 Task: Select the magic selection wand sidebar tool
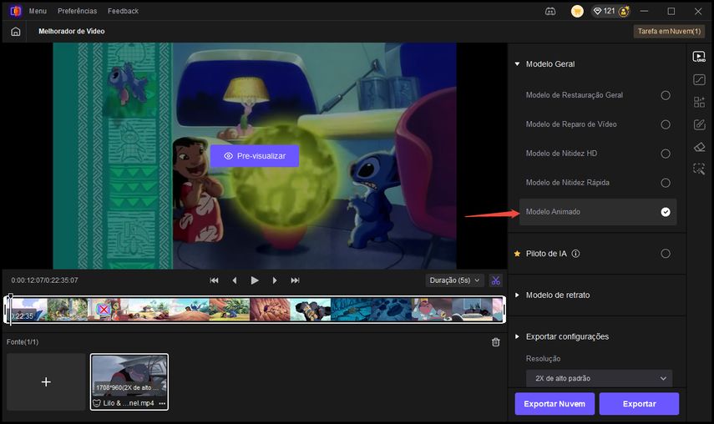699,169
